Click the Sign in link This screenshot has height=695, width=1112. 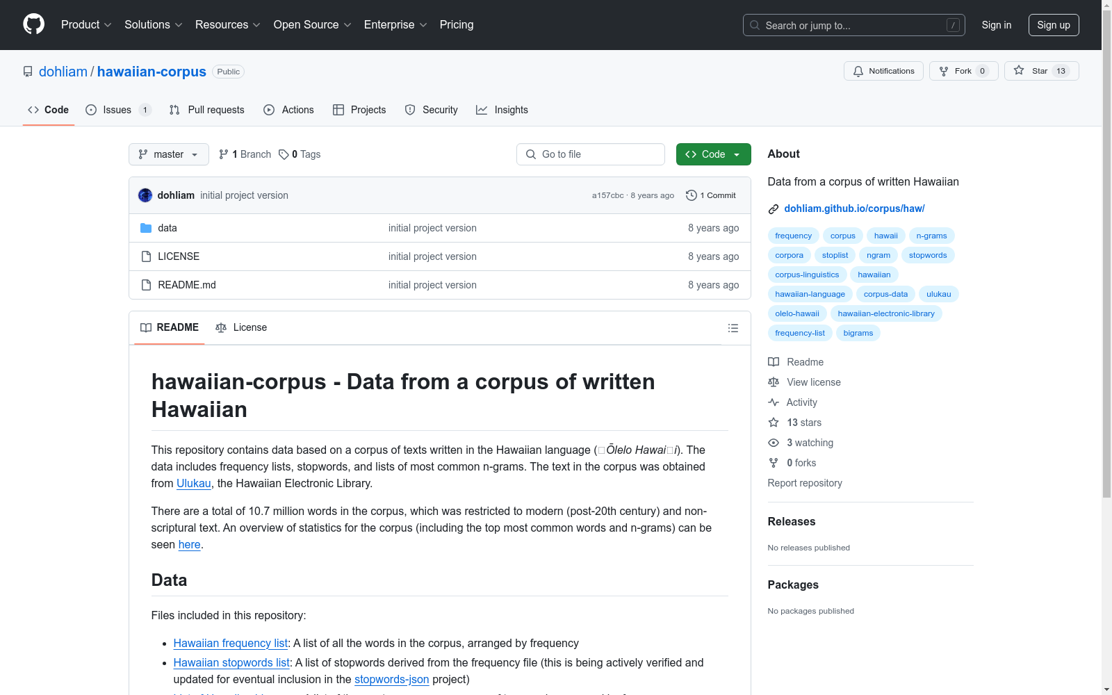[x=997, y=25]
